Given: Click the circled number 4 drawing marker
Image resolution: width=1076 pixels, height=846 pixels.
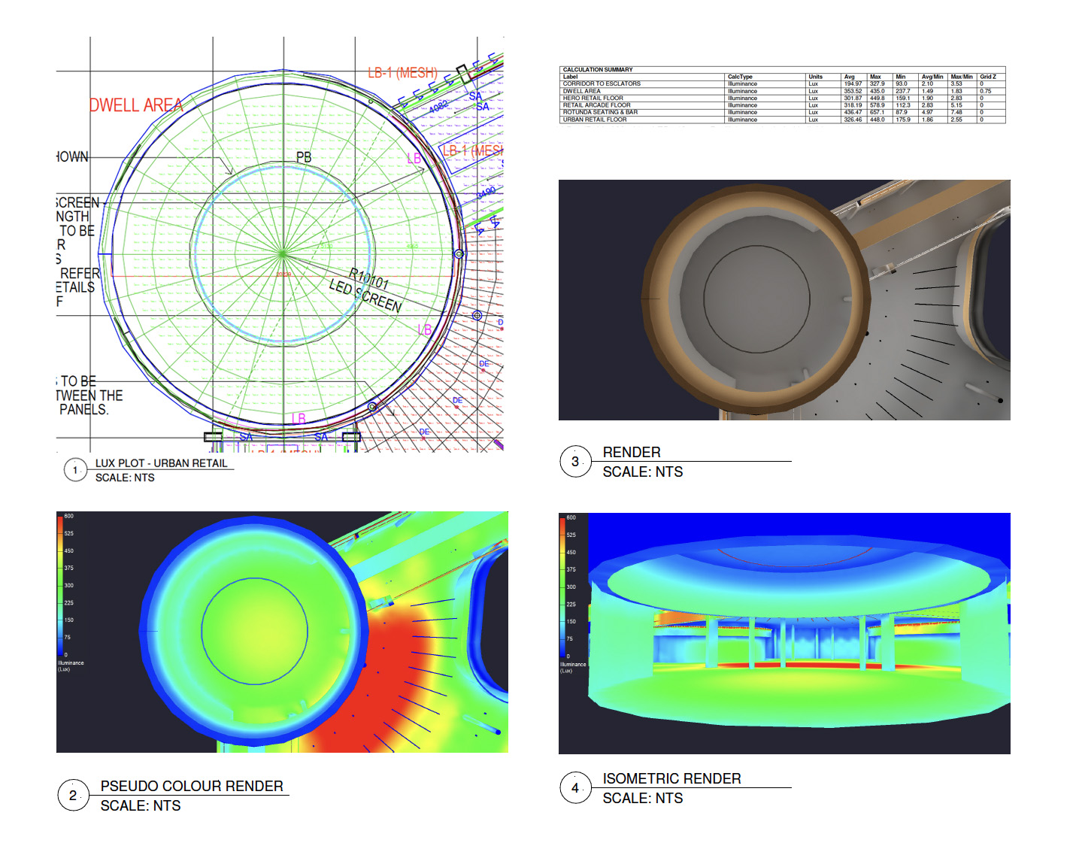Looking at the screenshot, I should coord(575,788).
